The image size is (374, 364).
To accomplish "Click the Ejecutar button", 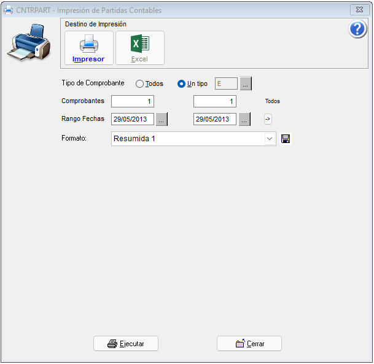I will (126, 344).
